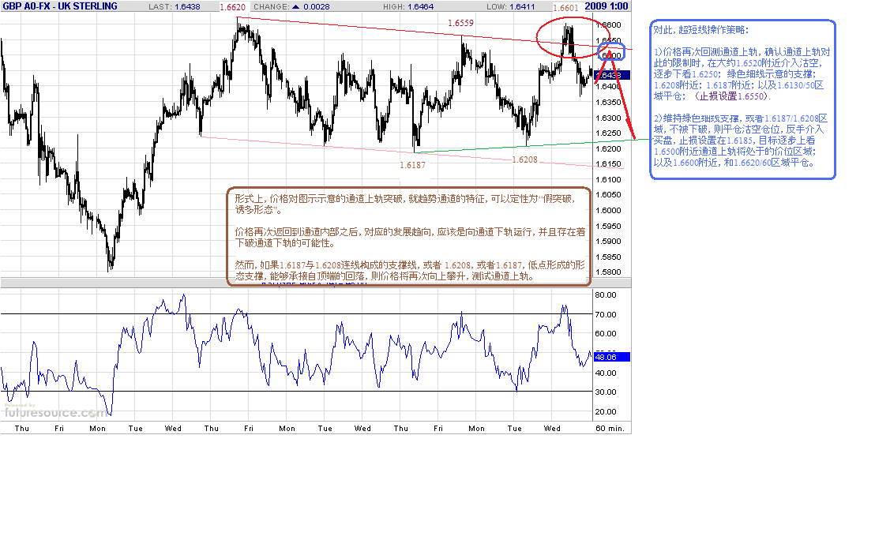Click the 1.6620 peak price label
The width and height of the screenshot is (875, 555).
233,7
